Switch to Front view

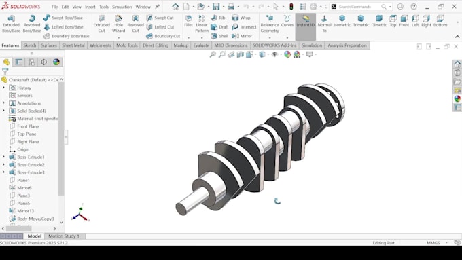(x=404, y=21)
